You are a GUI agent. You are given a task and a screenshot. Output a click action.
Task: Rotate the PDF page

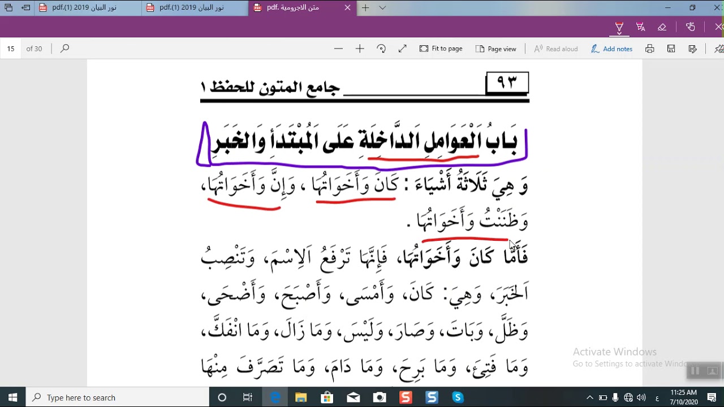tap(381, 49)
